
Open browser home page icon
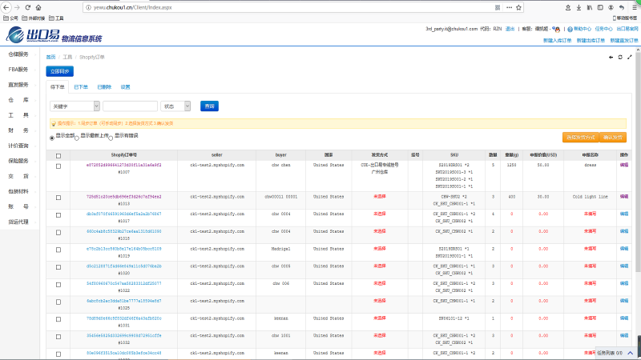[38, 7]
